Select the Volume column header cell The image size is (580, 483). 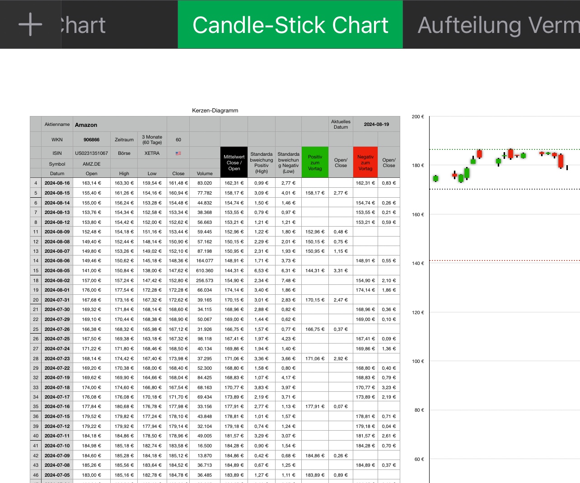205,173
